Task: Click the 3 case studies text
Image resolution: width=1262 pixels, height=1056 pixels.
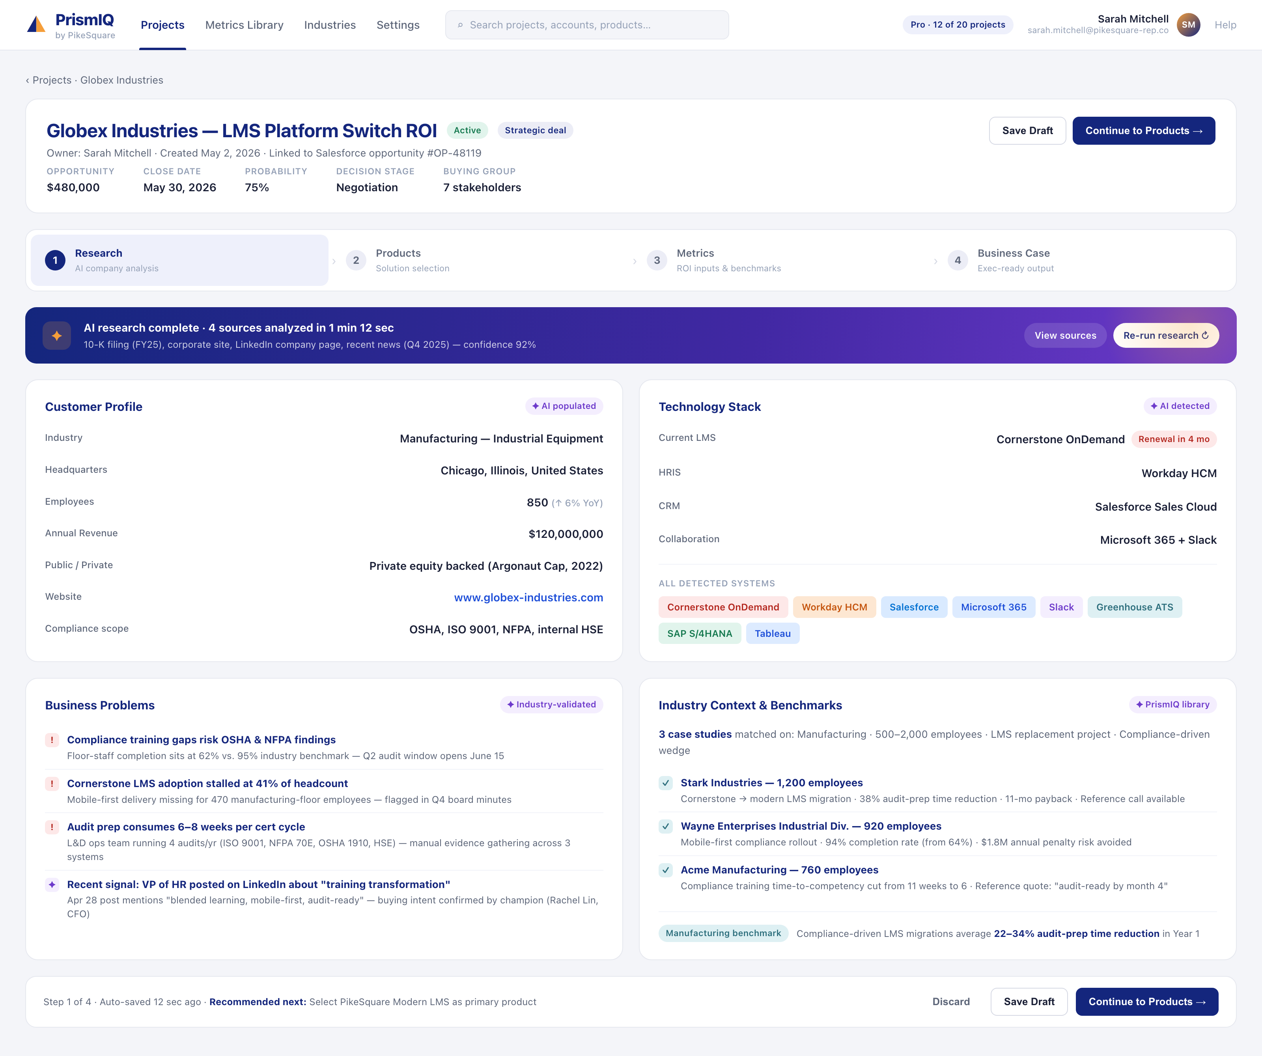Action: 695,735
